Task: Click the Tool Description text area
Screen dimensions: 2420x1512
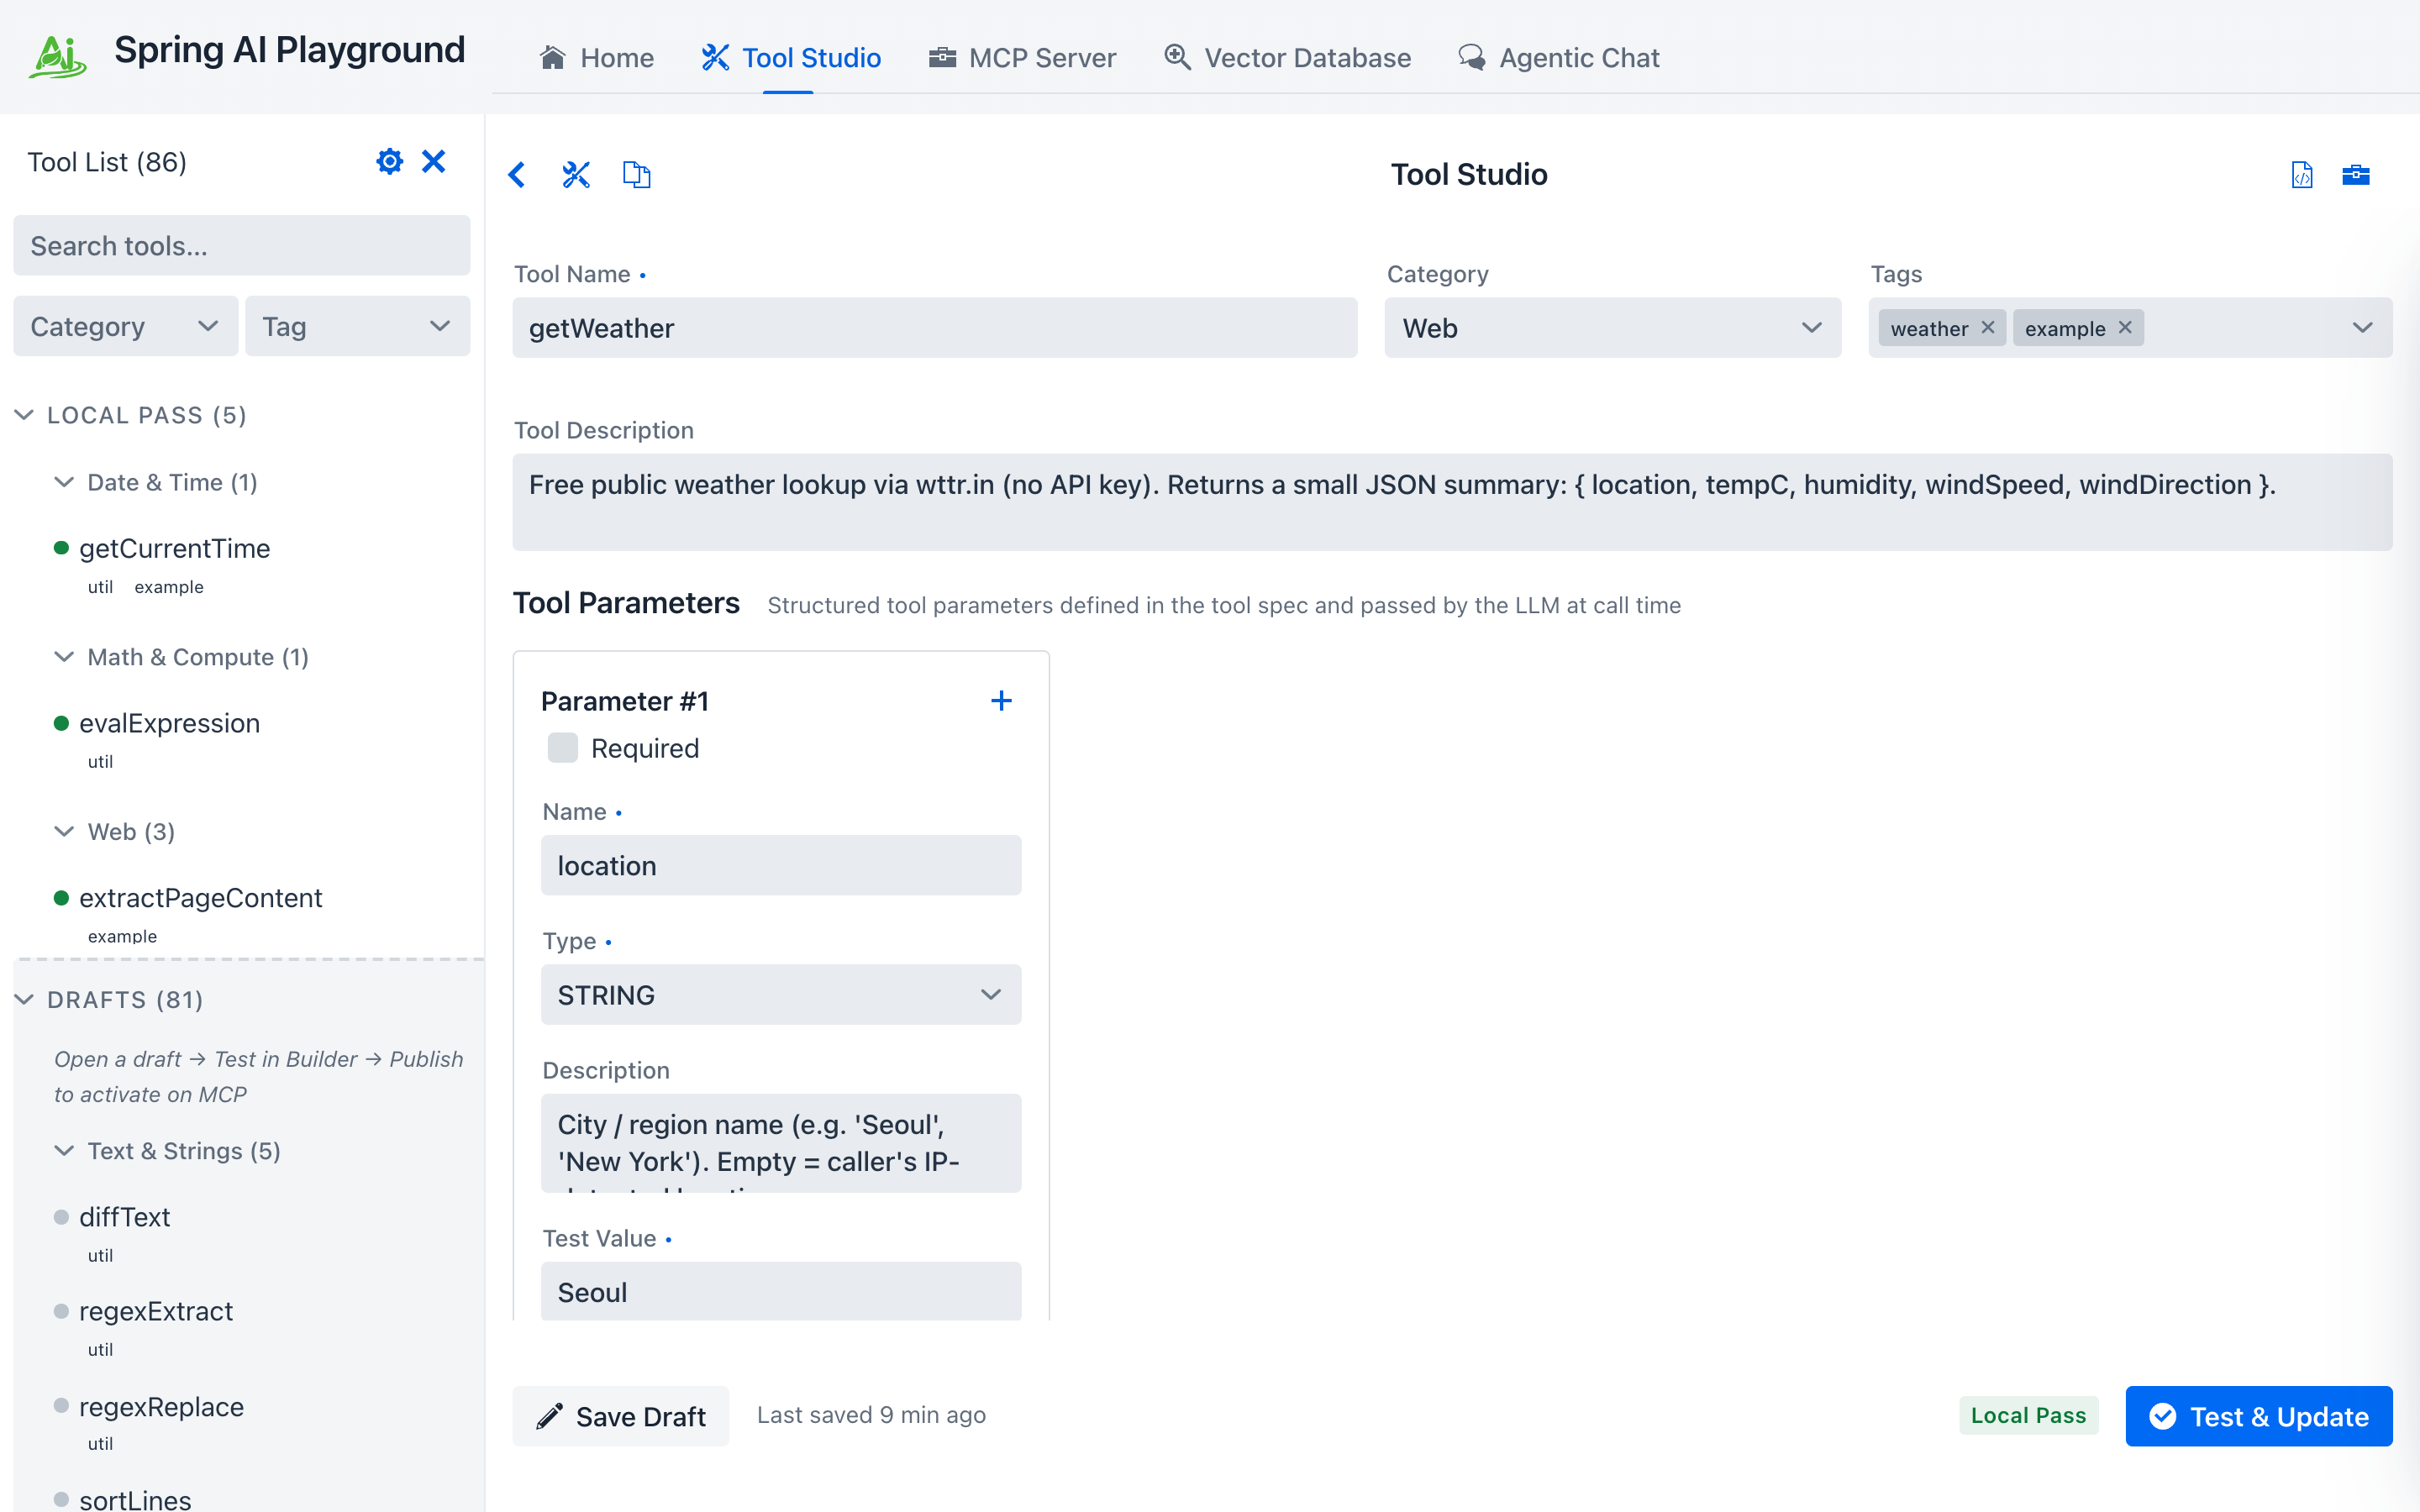Action: [1452, 502]
